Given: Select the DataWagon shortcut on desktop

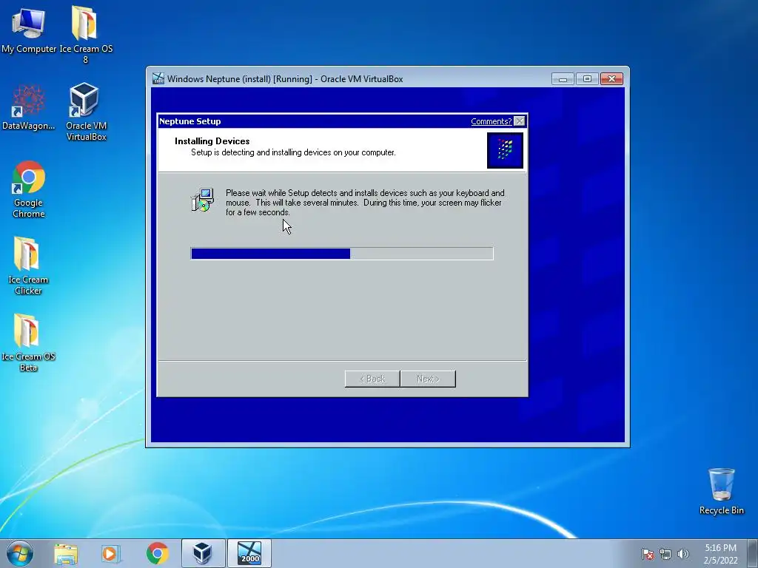Looking at the screenshot, I should tap(28, 107).
